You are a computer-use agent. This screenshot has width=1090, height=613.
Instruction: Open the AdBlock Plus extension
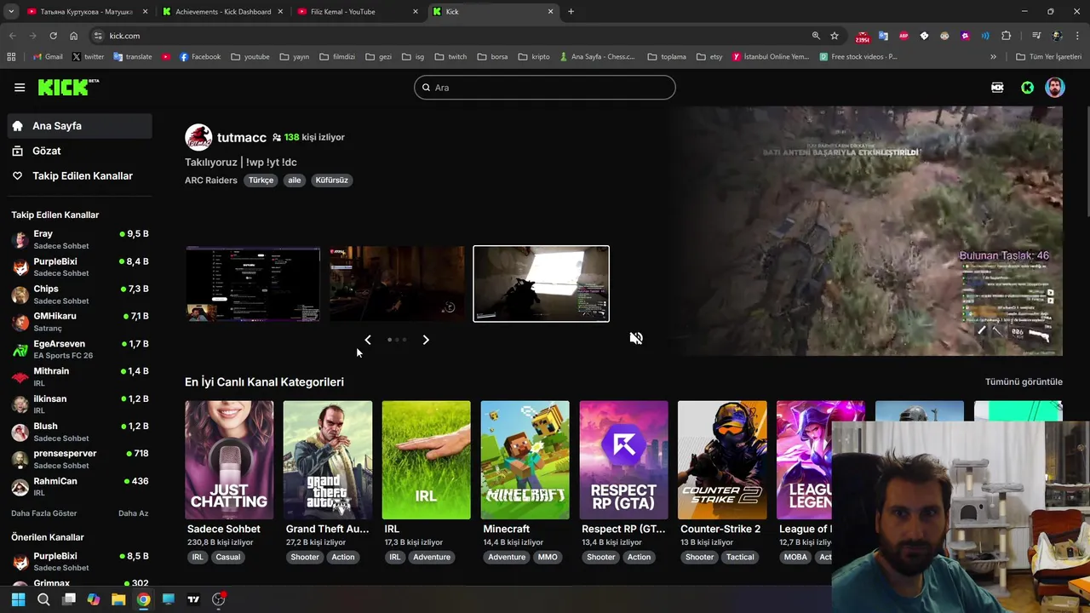tap(904, 36)
